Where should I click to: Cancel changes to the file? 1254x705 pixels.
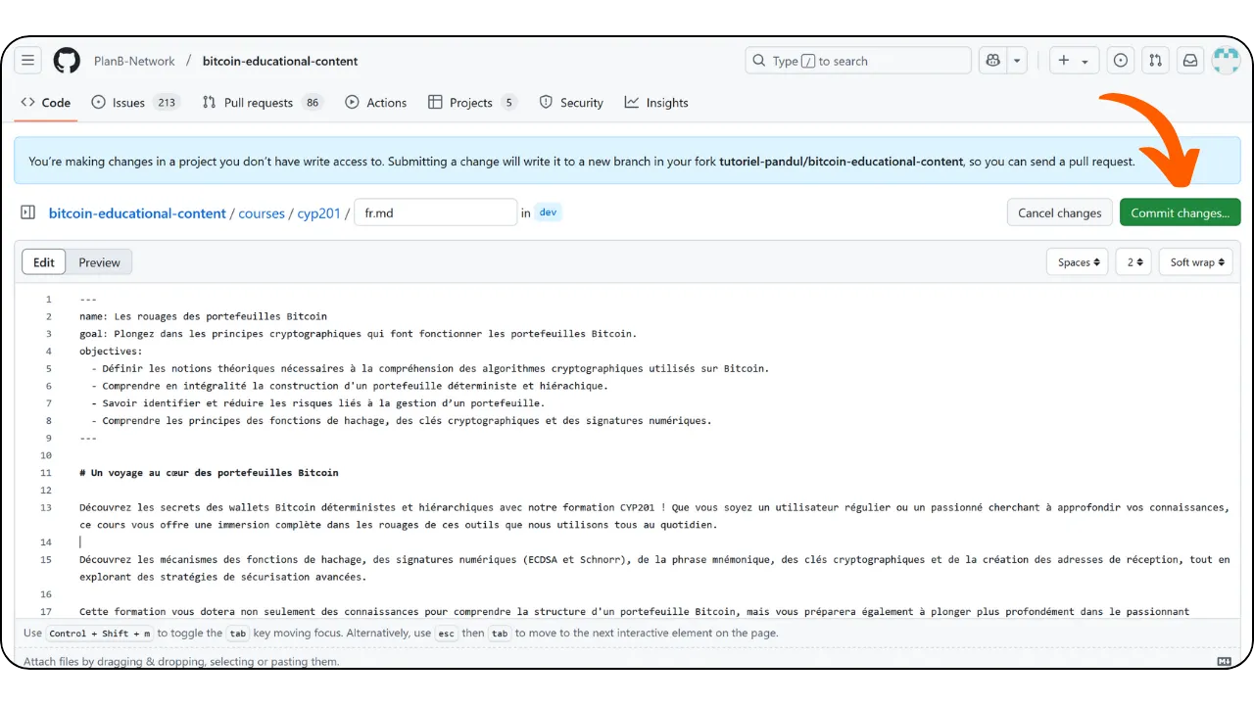pyautogui.click(x=1059, y=212)
